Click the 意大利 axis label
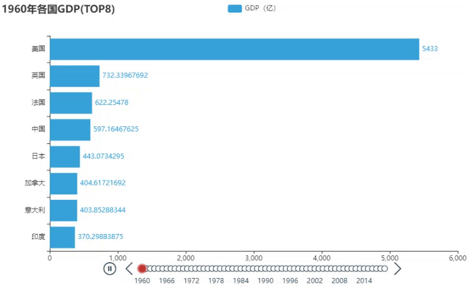Viewport: 471px width, 288px height. click(35, 209)
